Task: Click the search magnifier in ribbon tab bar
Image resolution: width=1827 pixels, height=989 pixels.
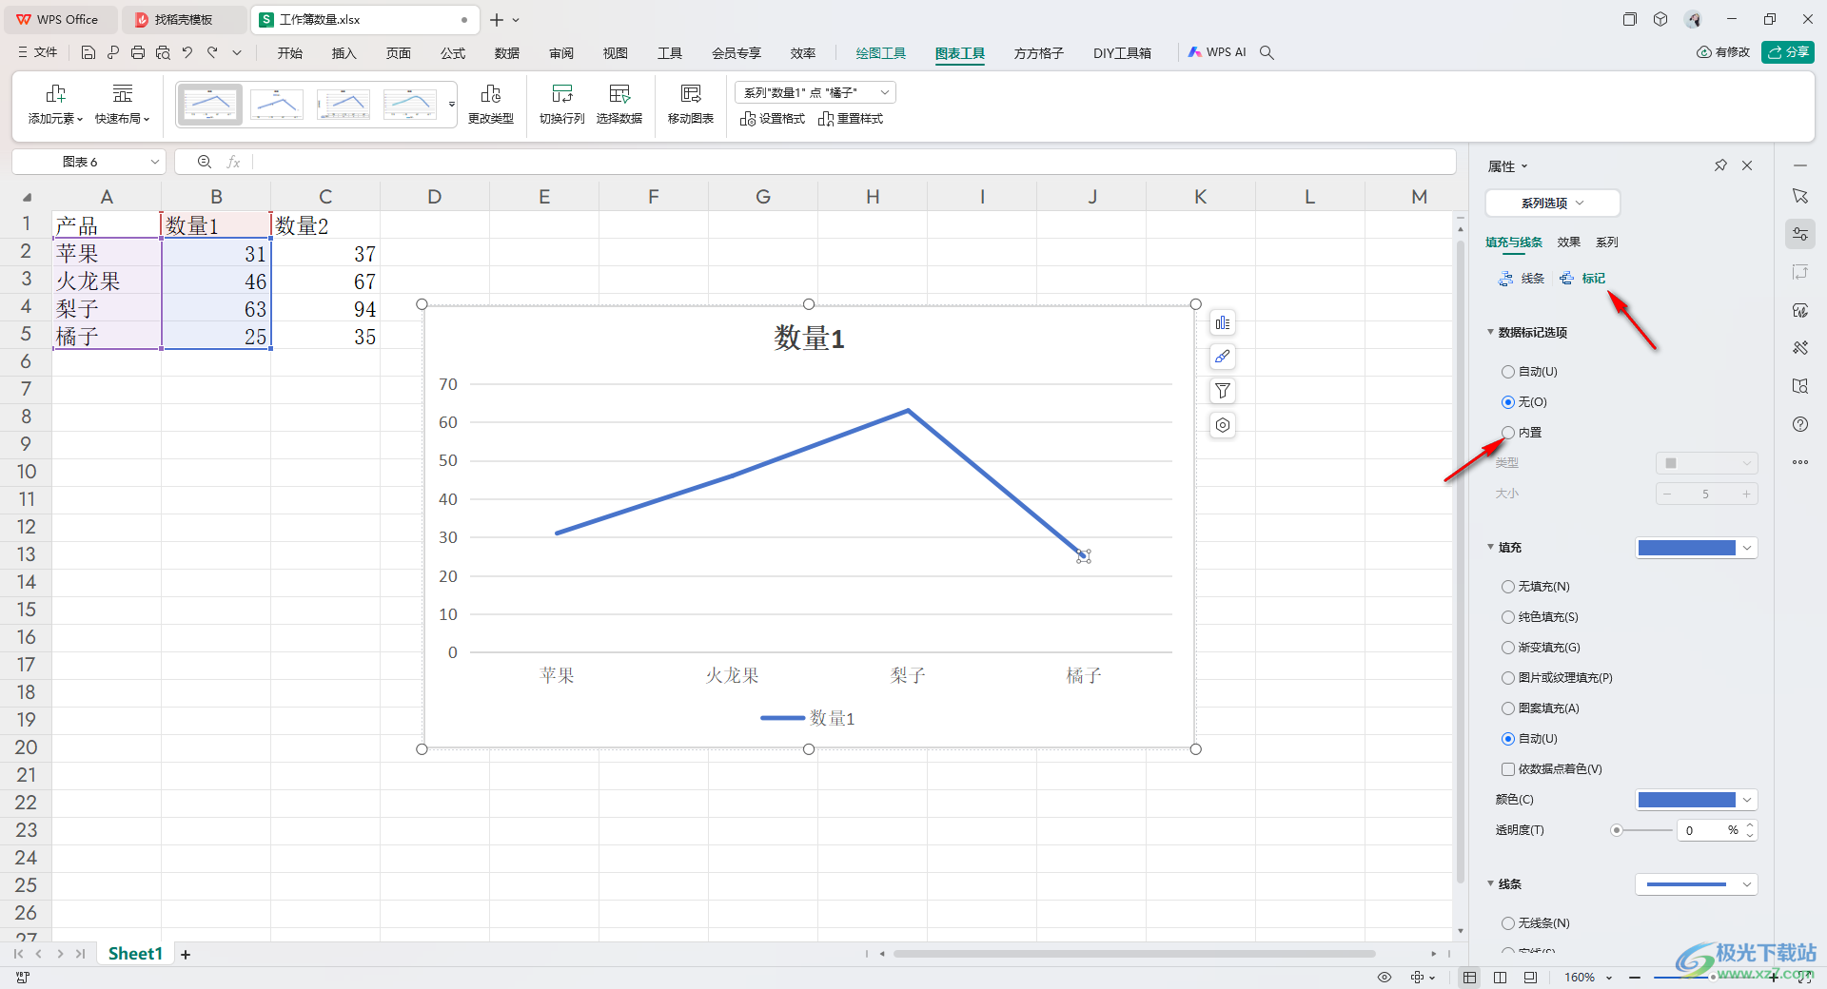Action: coord(1267,52)
